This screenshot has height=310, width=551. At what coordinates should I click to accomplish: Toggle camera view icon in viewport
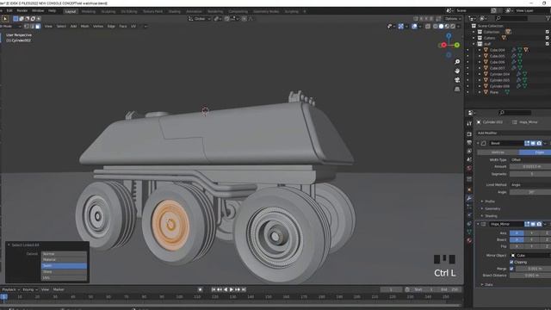click(x=457, y=80)
